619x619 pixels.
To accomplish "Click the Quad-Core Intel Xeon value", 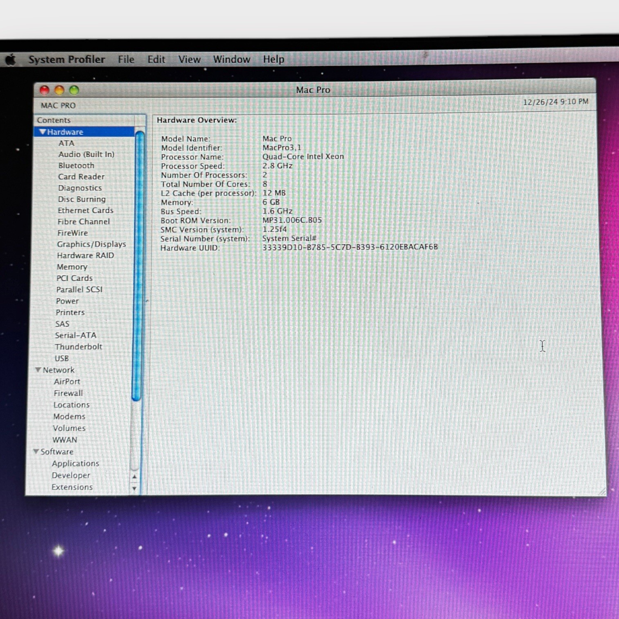I will (x=303, y=156).
